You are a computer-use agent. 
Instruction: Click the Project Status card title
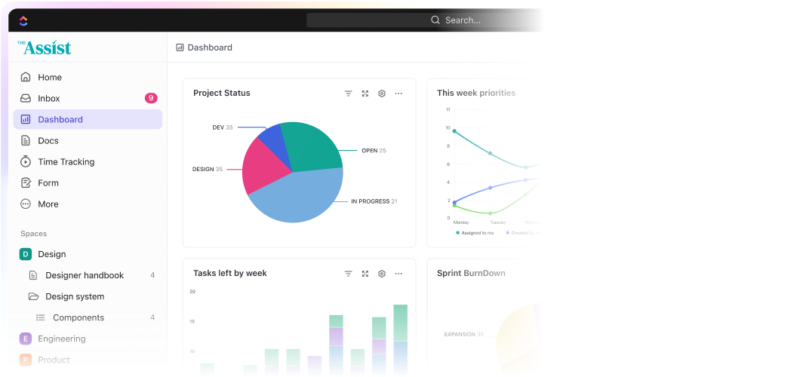coord(221,93)
